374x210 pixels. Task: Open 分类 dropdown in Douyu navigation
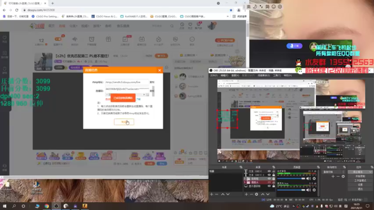(73, 26)
